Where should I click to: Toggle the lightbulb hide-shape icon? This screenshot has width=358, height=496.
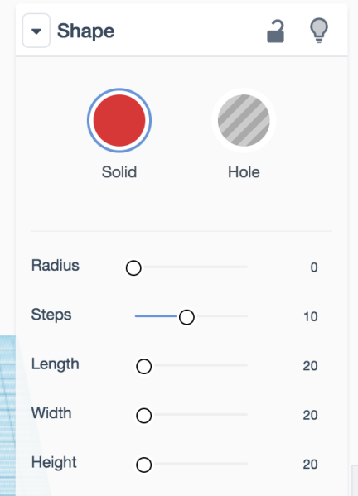319,31
